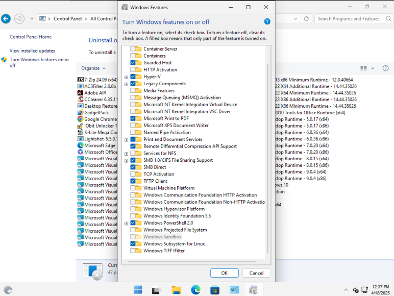Select the Windows TIFF IFilter row

pos(164,251)
